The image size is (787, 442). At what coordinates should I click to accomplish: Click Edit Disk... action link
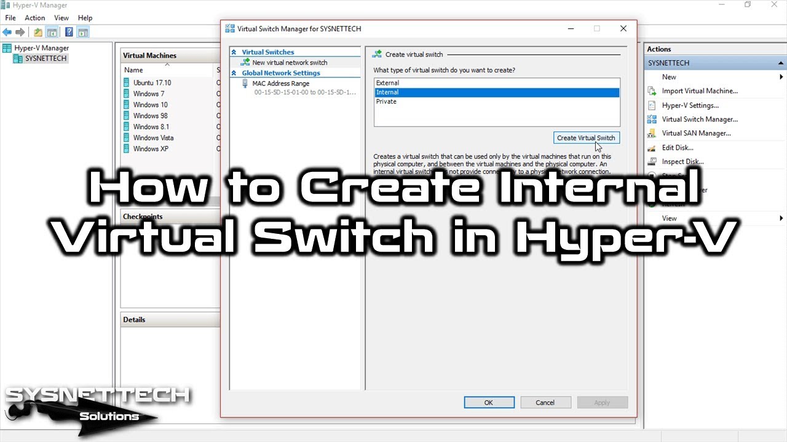[x=678, y=147]
